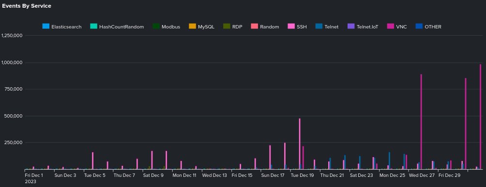Click the tall SSH bar on Dec 19
The width and height of the screenshot is (486, 187).
point(300,144)
